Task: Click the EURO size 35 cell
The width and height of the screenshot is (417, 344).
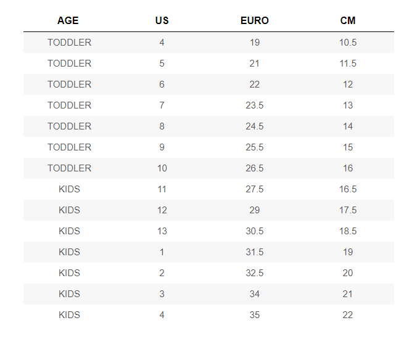Action: (255, 315)
